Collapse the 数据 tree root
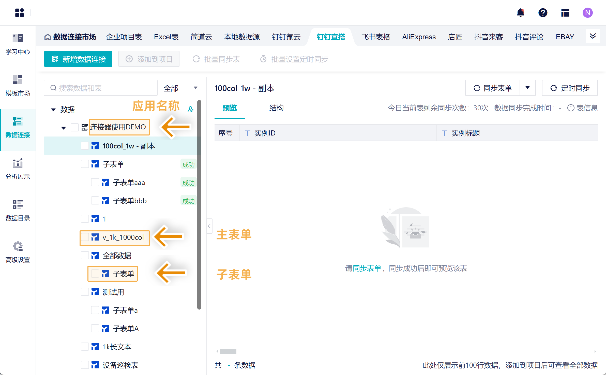Viewport: 606px width, 375px height. click(x=53, y=110)
